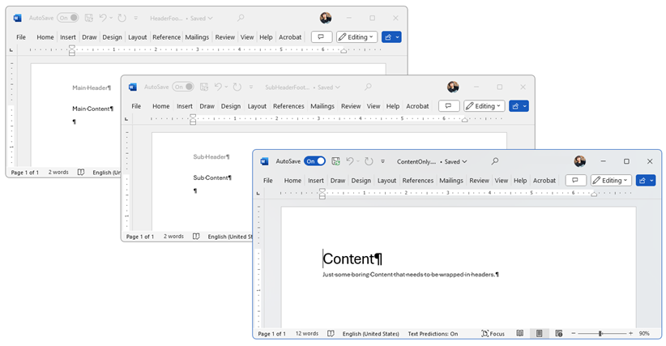
Task: Click 2 words count in SubHeaderFoot status bar
Action: (173, 237)
